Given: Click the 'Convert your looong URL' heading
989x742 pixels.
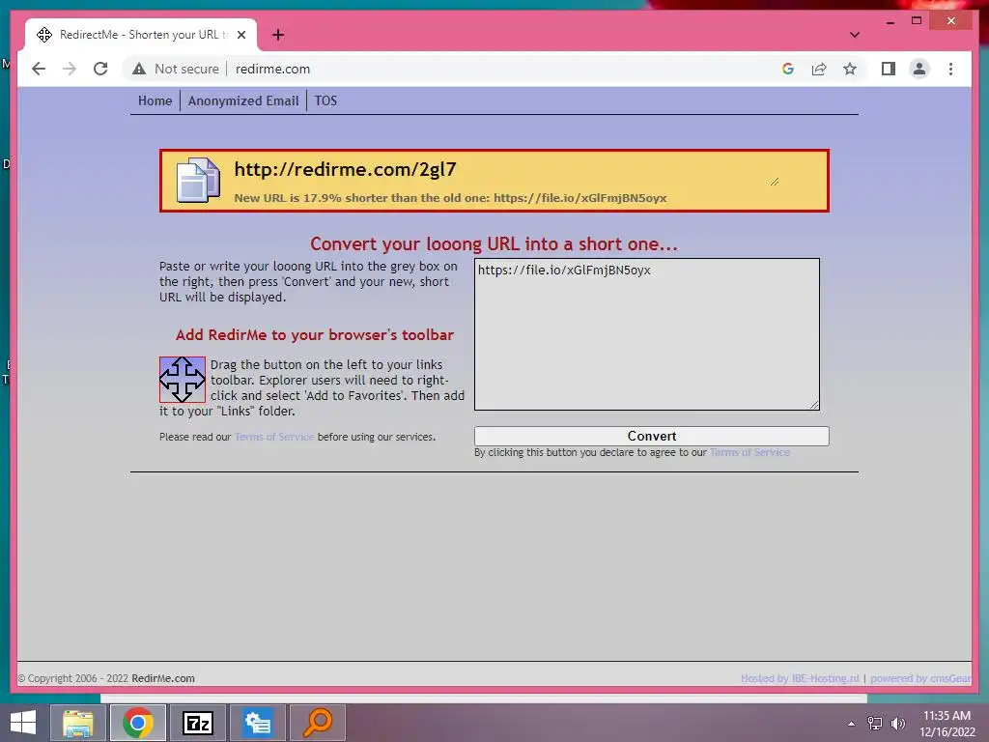Looking at the screenshot, I should click(x=494, y=244).
